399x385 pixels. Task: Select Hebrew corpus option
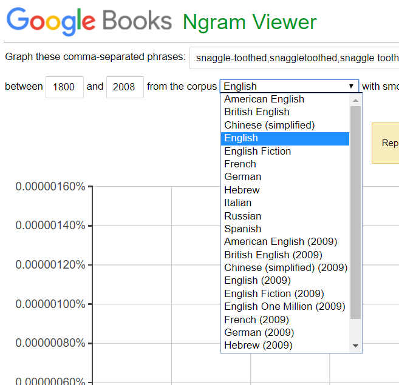(x=242, y=190)
